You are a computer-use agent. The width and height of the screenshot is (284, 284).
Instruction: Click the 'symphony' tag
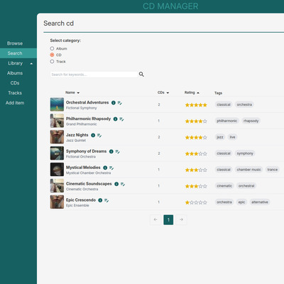coord(245,153)
